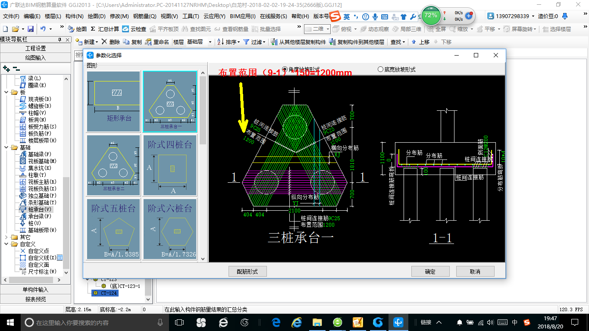
Task: Open the 钢筋量(Q) menu
Action: (x=144, y=16)
